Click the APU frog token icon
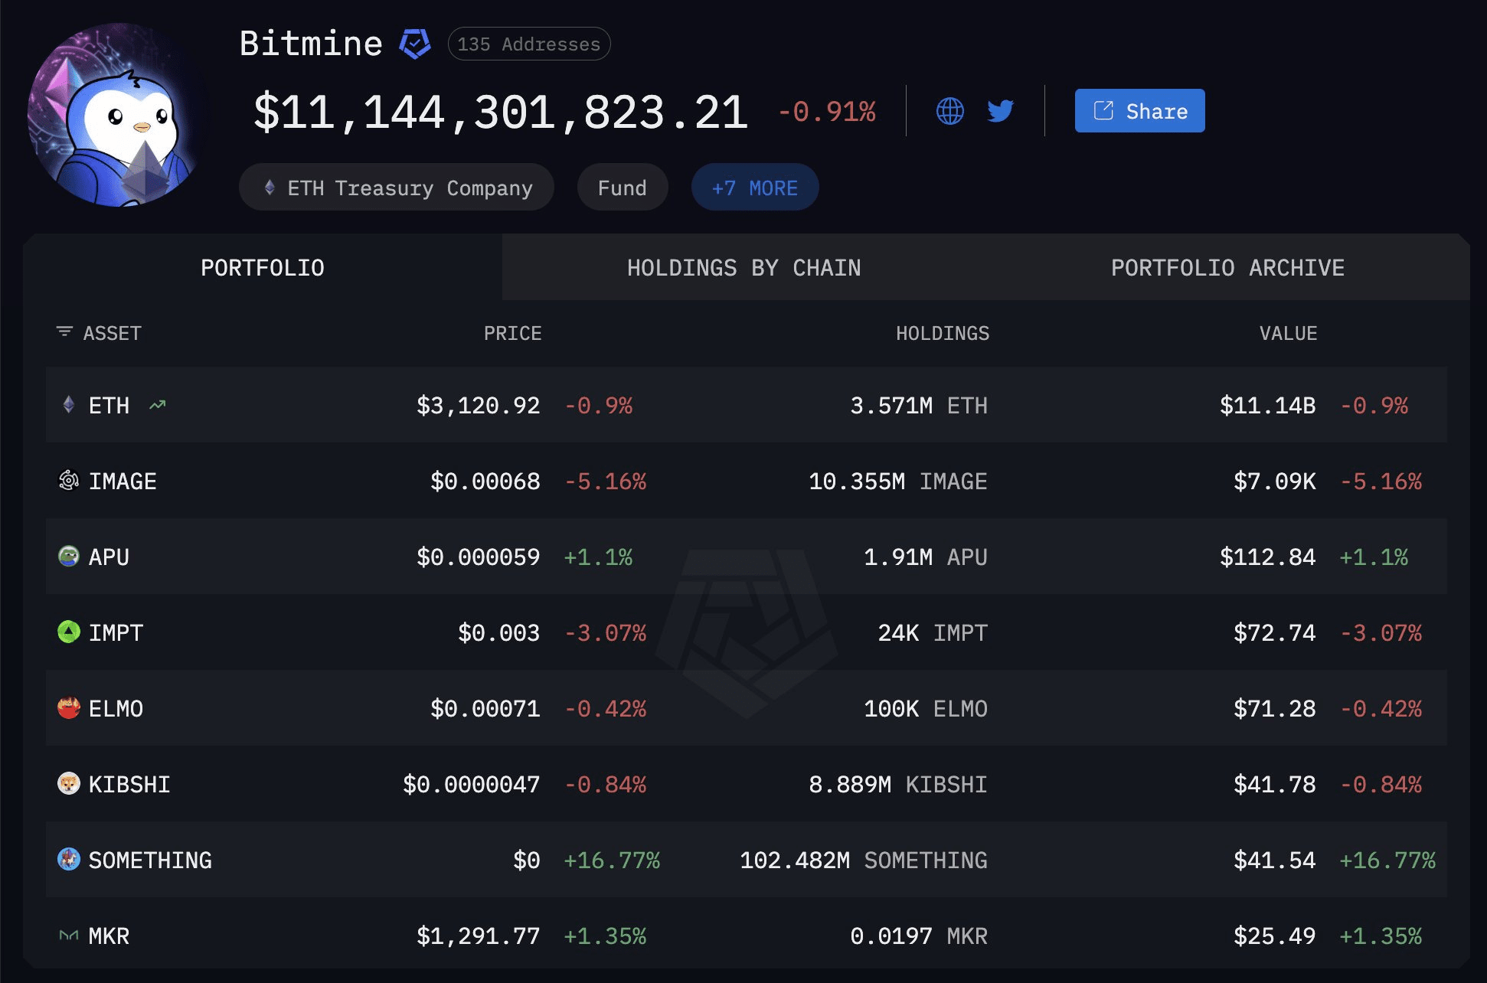Image resolution: width=1487 pixels, height=983 pixels. [69, 557]
